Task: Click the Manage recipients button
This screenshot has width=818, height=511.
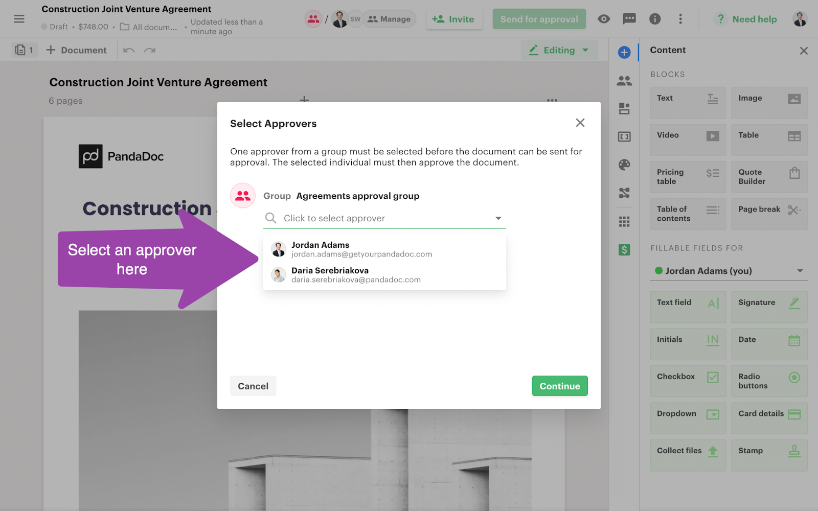Action: (x=389, y=19)
